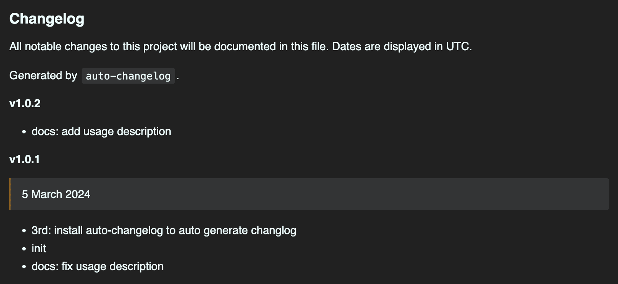Click the auto-changelog code label
This screenshot has height=284, width=618.
click(128, 76)
